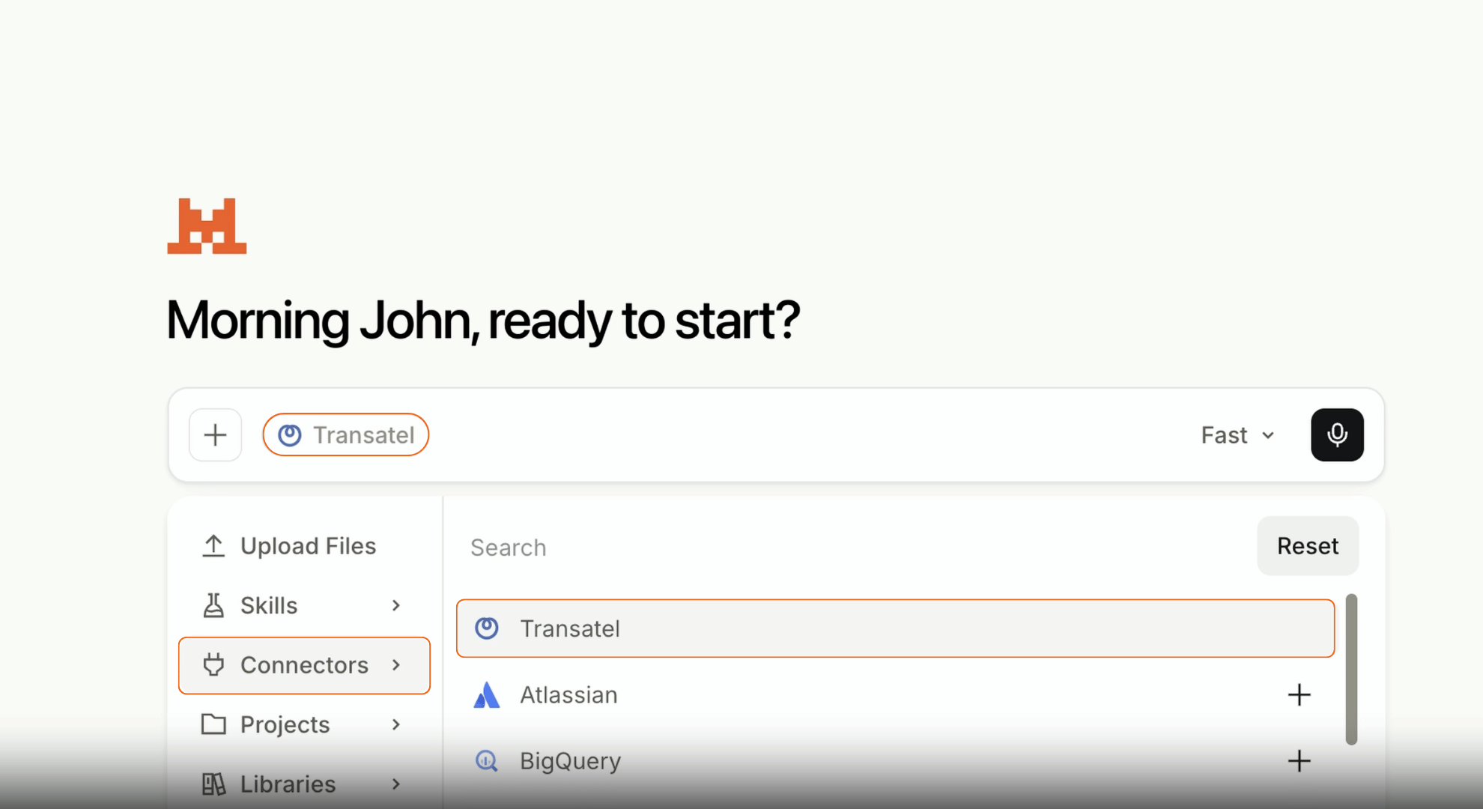Image resolution: width=1483 pixels, height=809 pixels.
Task: Open the Libraries menu entry
Action: [x=304, y=784]
